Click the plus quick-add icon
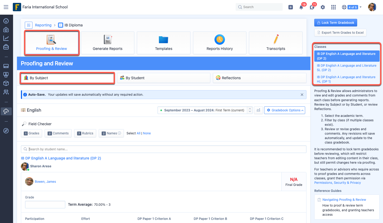 tap(291, 7)
